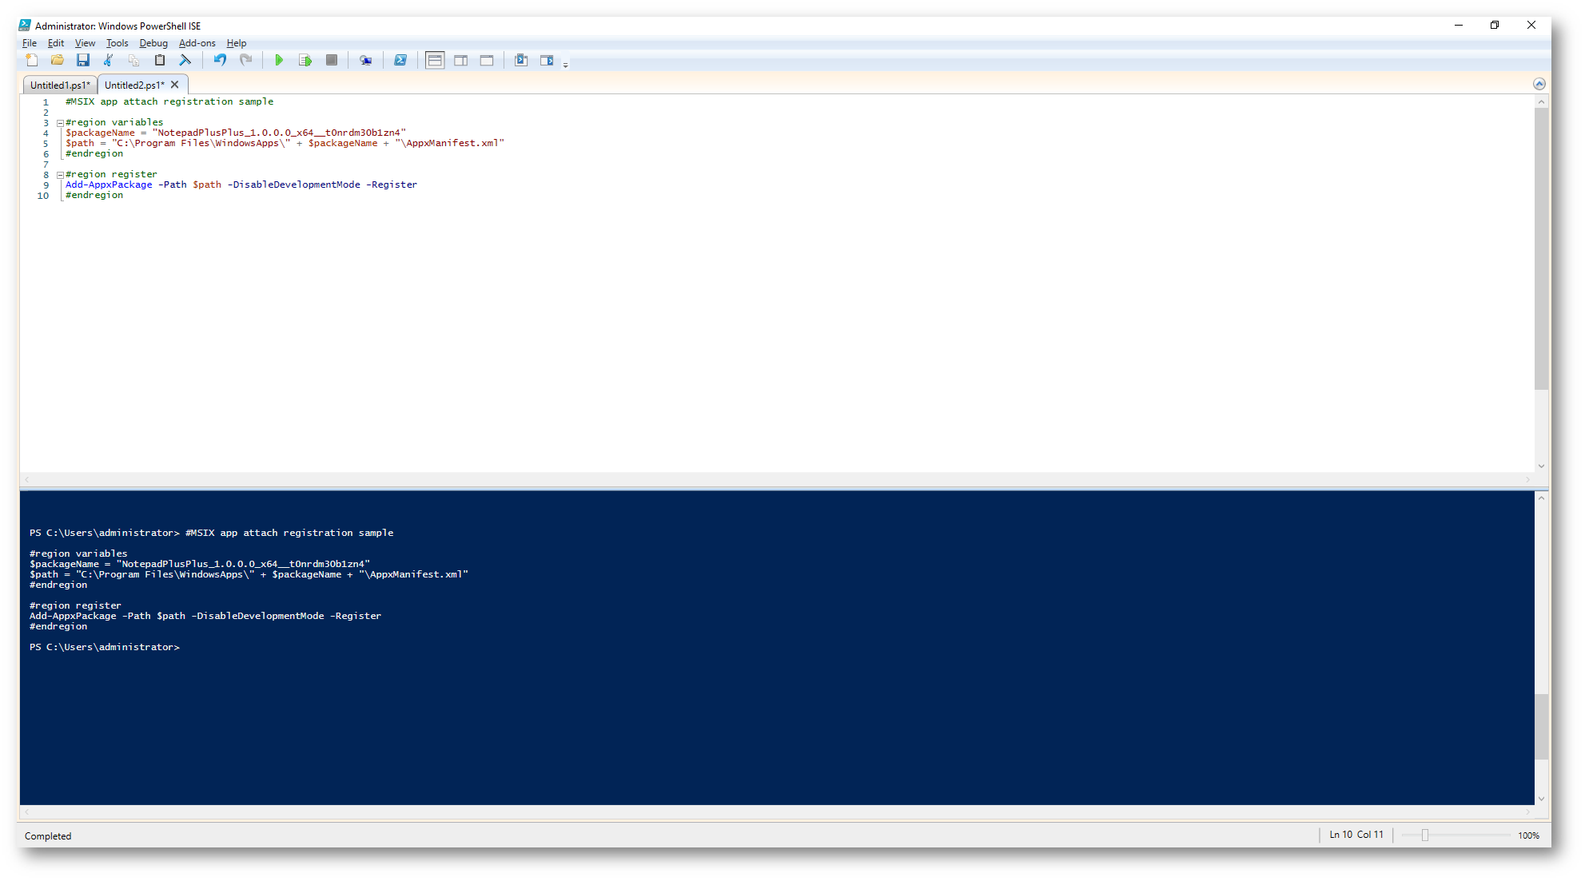Show script pane maximized layout
This screenshot has height=881, width=1585.
[x=487, y=60]
